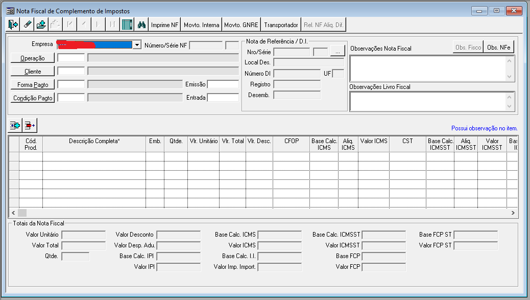530x300 pixels.
Task: Click the binoculars search icon
Action: click(141, 25)
